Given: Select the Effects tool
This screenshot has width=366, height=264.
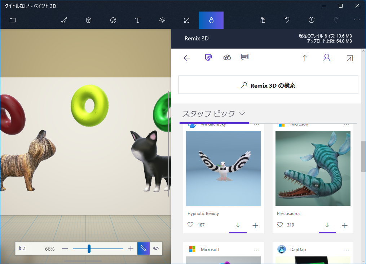Looking at the screenshot, I should pyautogui.click(x=162, y=20).
